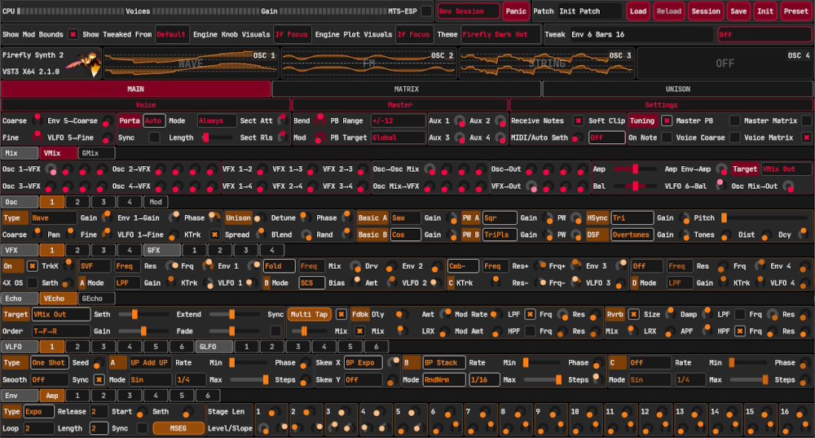Click the New Session button
Image resolution: width=815 pixels, height=438 pixels.
click(x=469, y=11)
